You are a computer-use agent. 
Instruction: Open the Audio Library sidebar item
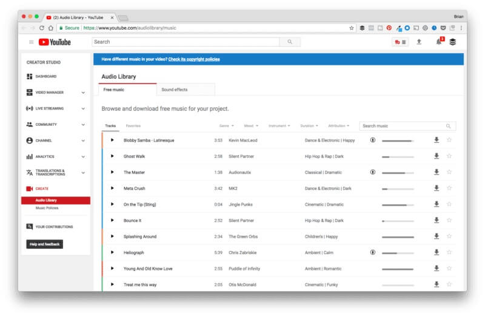(x=56, y=200)
